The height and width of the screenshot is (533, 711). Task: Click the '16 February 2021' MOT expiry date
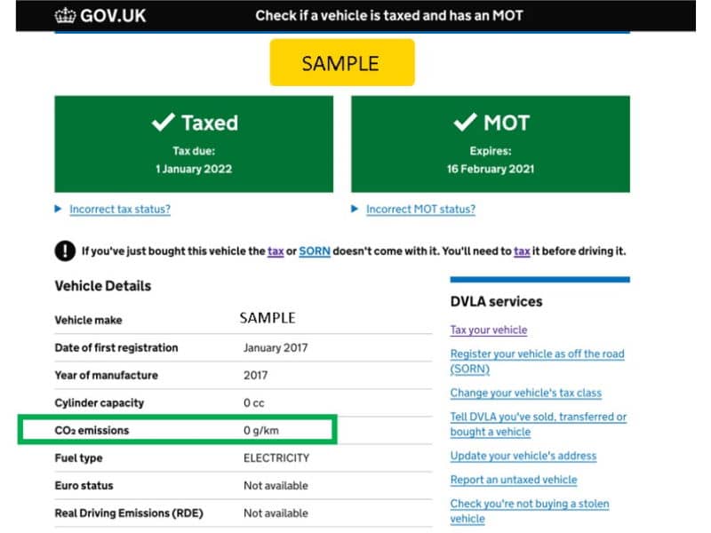tap(491, 169)
